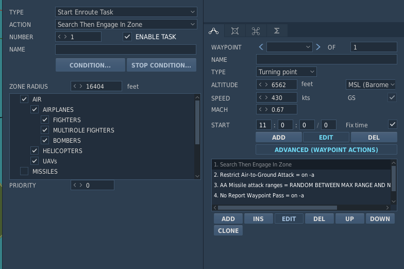
Task: Click the target categories vertical scrollbar
Action: pyautogui.click(x=197, y=123)
